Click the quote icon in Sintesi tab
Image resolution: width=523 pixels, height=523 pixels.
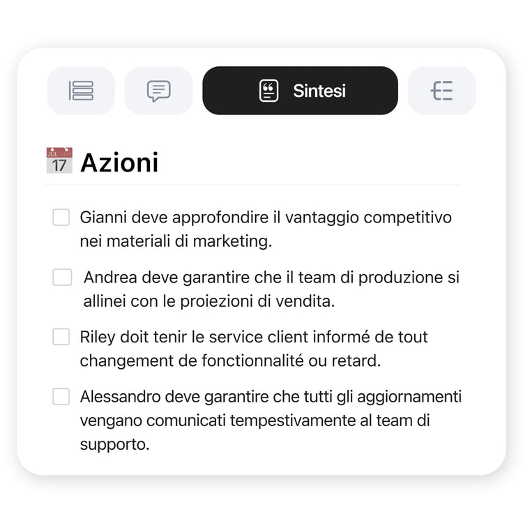pos(268,91)
